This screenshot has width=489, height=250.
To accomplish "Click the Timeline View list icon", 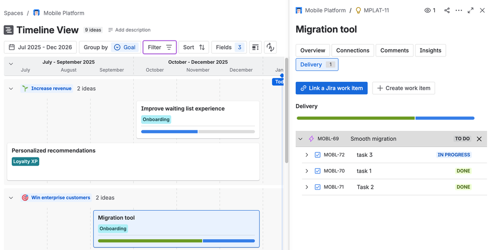I will coord(8,30).
